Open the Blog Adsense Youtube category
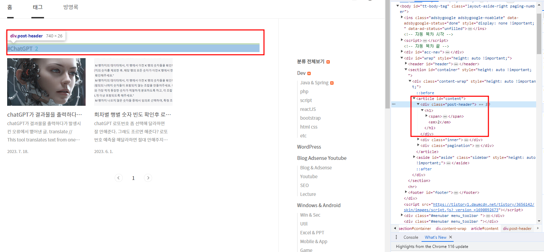 pyautogui.click(x=322, y=158)
